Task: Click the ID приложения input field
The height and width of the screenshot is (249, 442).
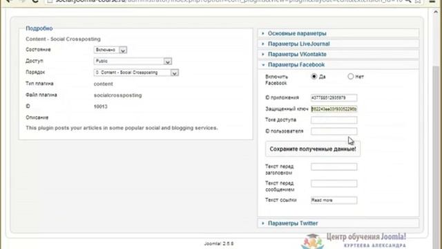Action: click(334, 98)
